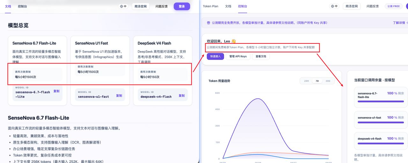Click 每5小时150次 in the DeepSeek V4 Flash card
The width and height of the screenshot is (408, 163).
pos(150,77)
